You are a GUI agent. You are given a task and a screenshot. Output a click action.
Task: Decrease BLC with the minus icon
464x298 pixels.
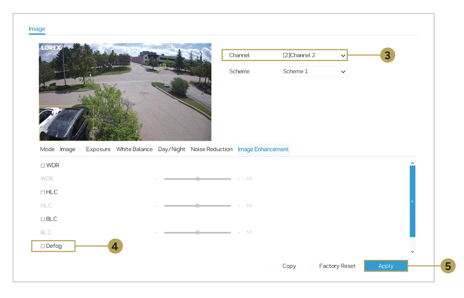coord(156,232)
